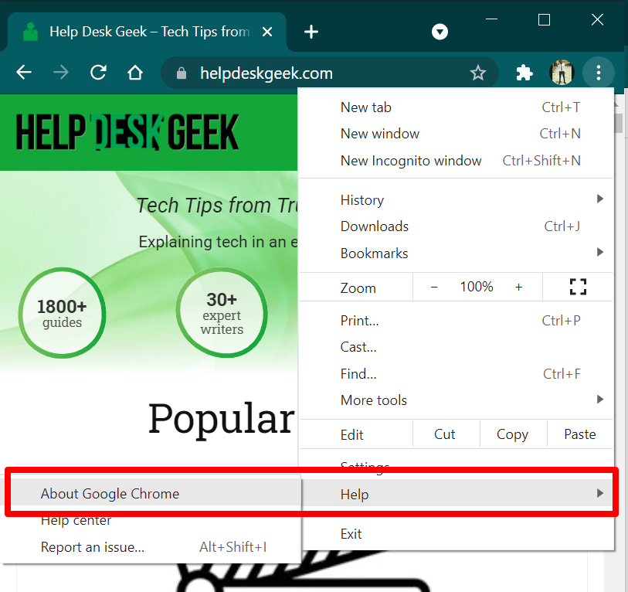Open the tab search dropdown arrow
Viewport: 628px width, 592px height.
[x=440, y=32]
